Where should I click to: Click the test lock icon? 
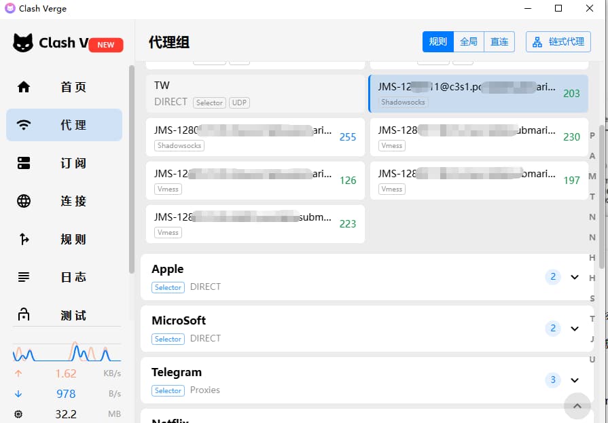tap(24, 314)
